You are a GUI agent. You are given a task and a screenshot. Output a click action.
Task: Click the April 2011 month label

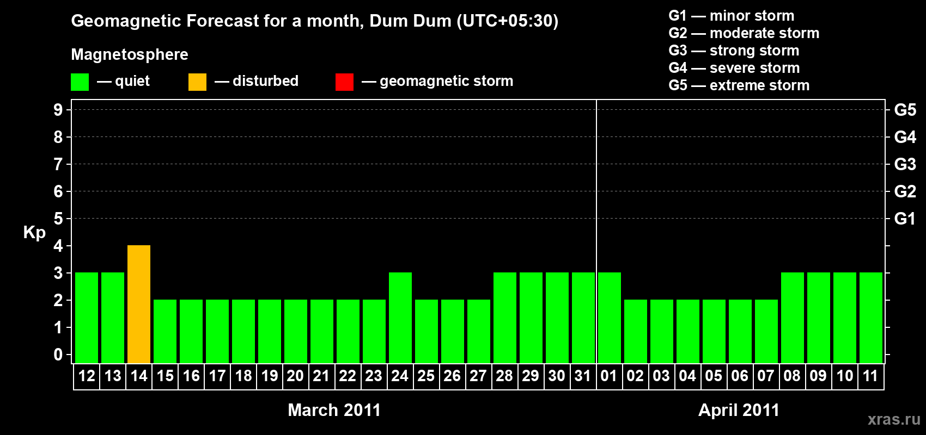[739, 410]
